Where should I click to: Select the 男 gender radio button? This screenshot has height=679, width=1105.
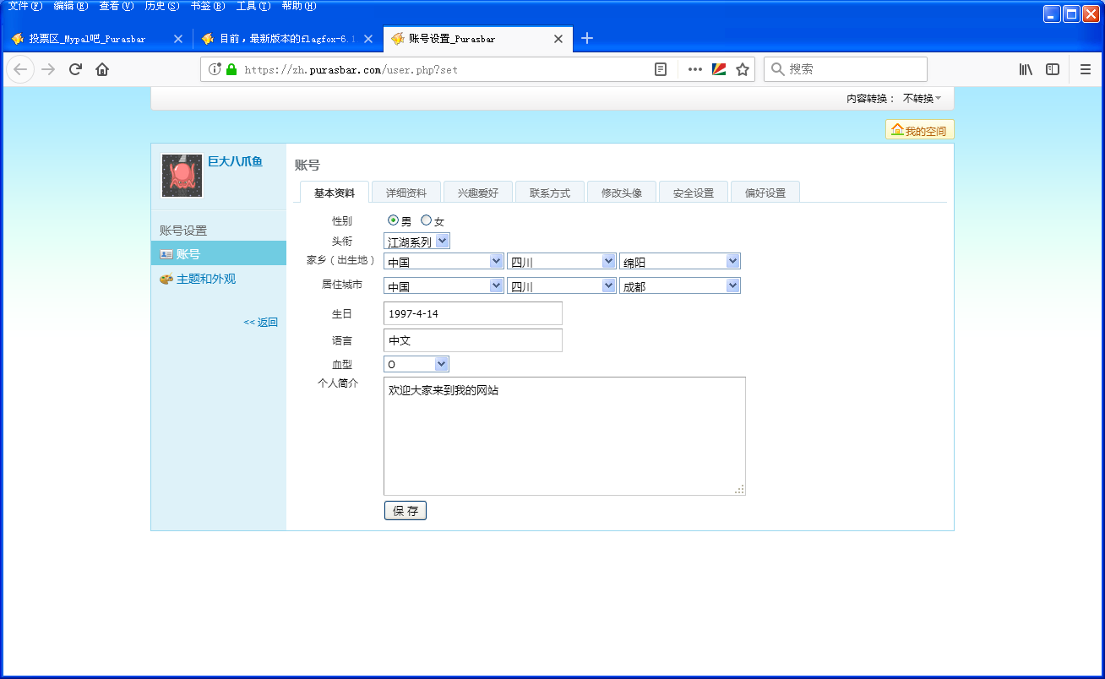393,220
